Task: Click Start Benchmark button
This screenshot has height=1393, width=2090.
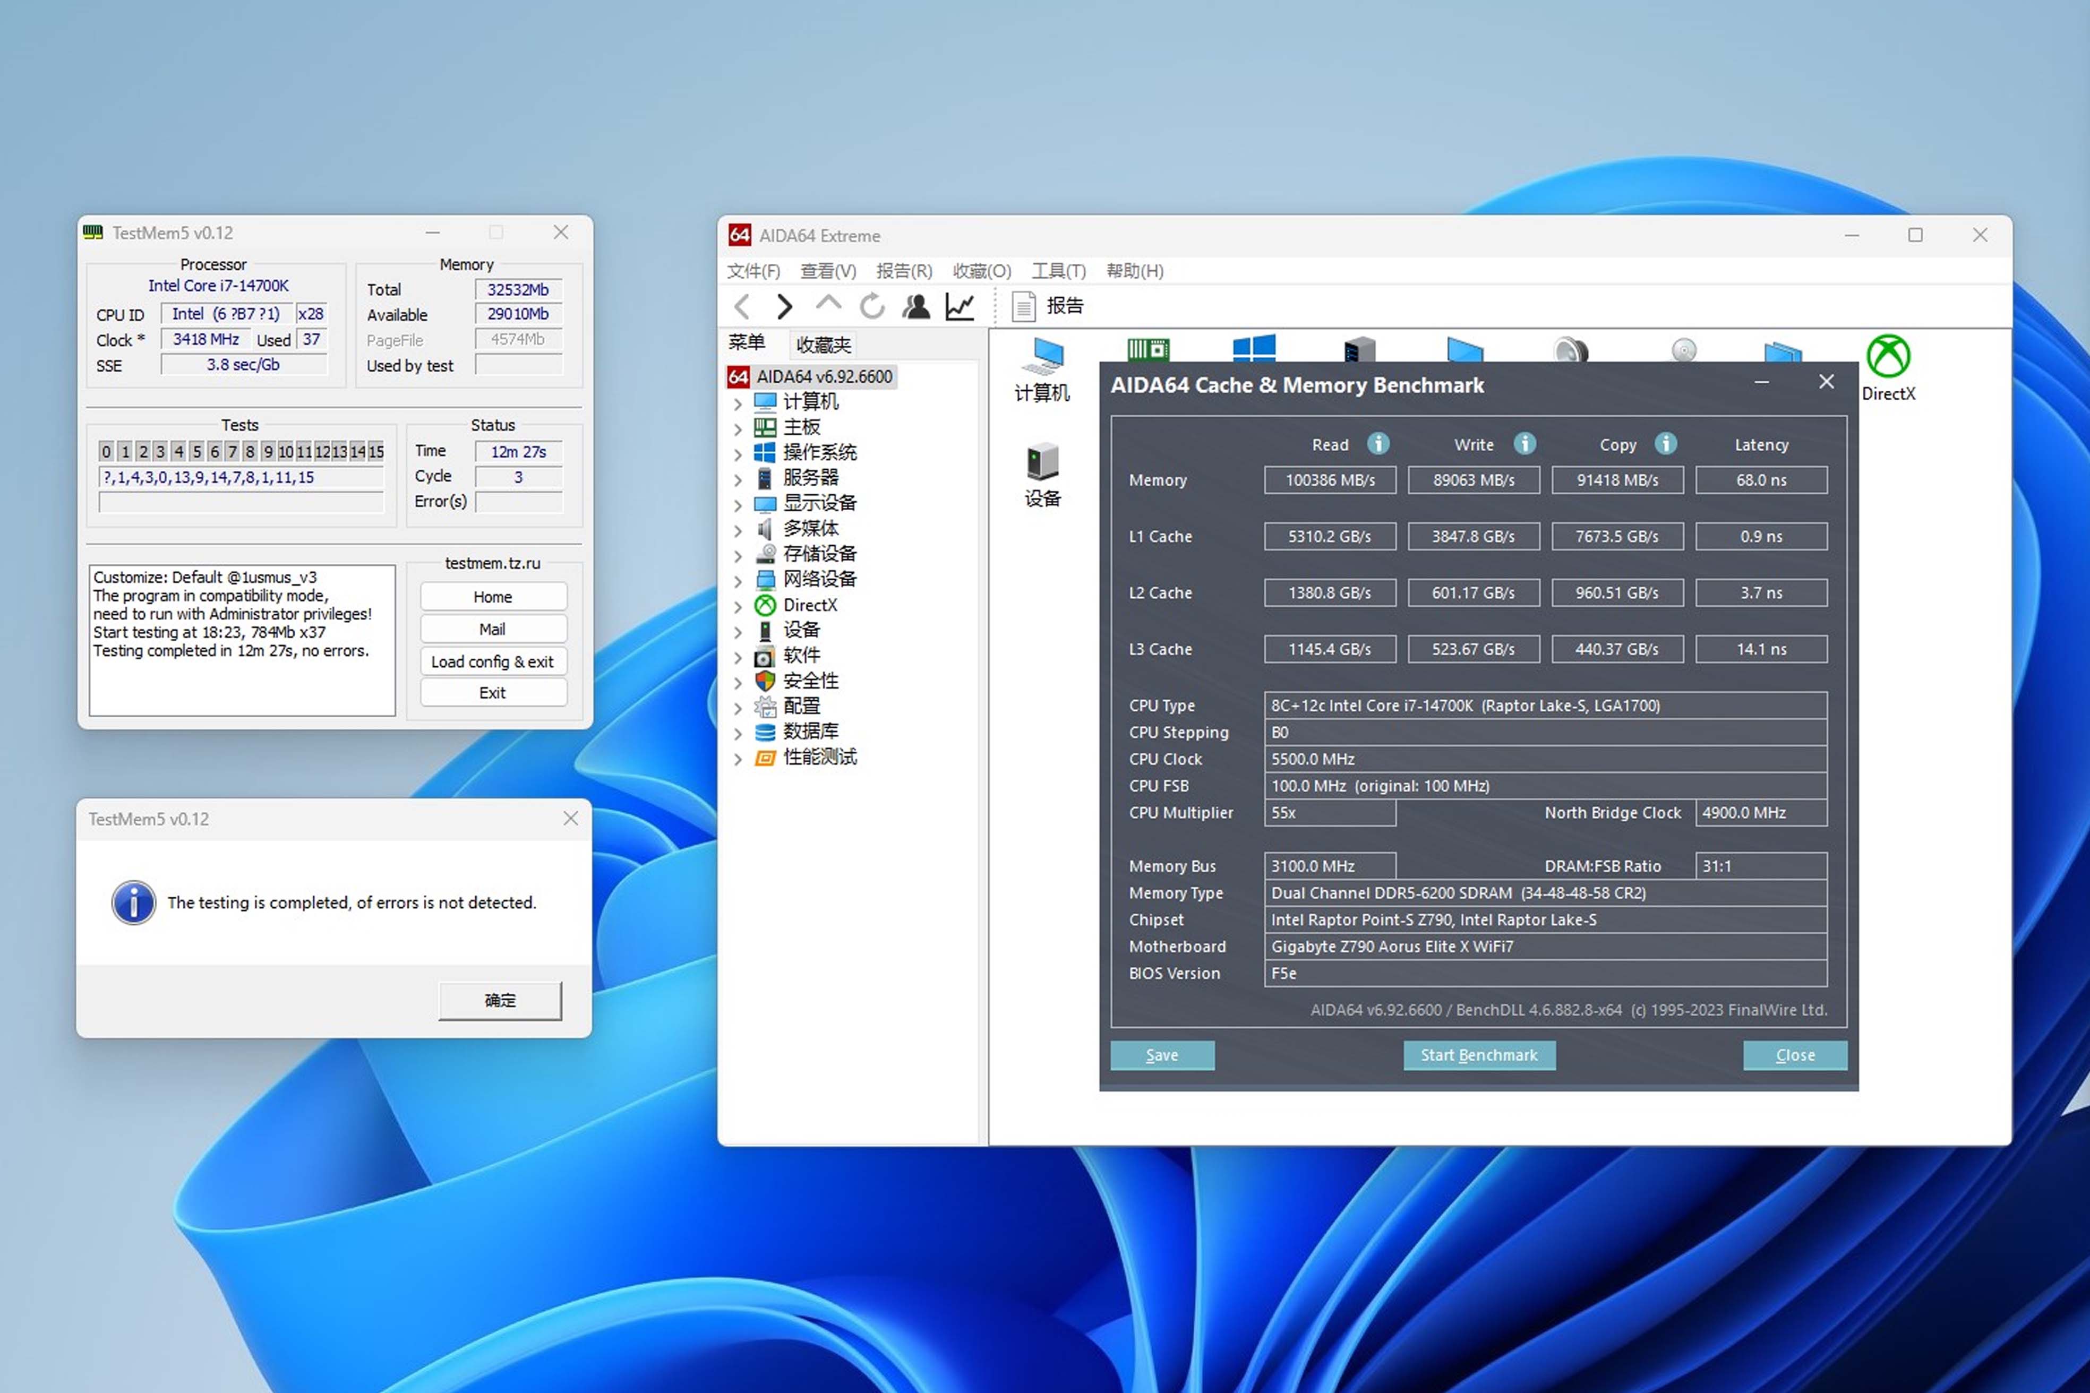Action: [x=1479, y=1054]
